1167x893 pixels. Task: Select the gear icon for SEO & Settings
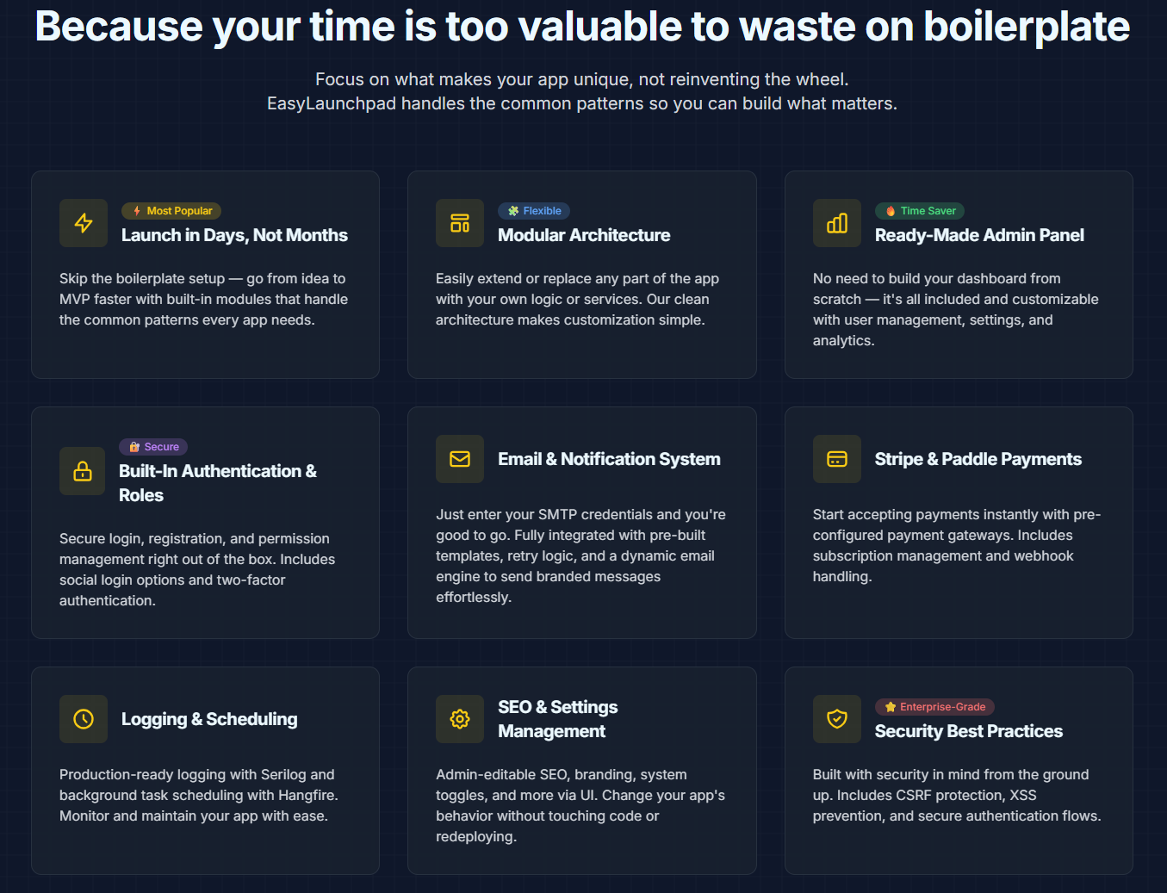click(460, 719)
